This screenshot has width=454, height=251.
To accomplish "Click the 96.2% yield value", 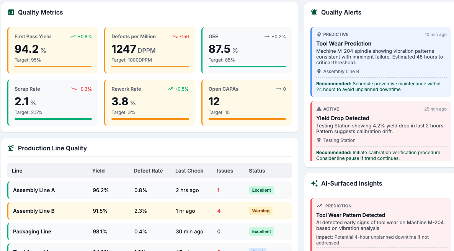I will pos(101,190).
